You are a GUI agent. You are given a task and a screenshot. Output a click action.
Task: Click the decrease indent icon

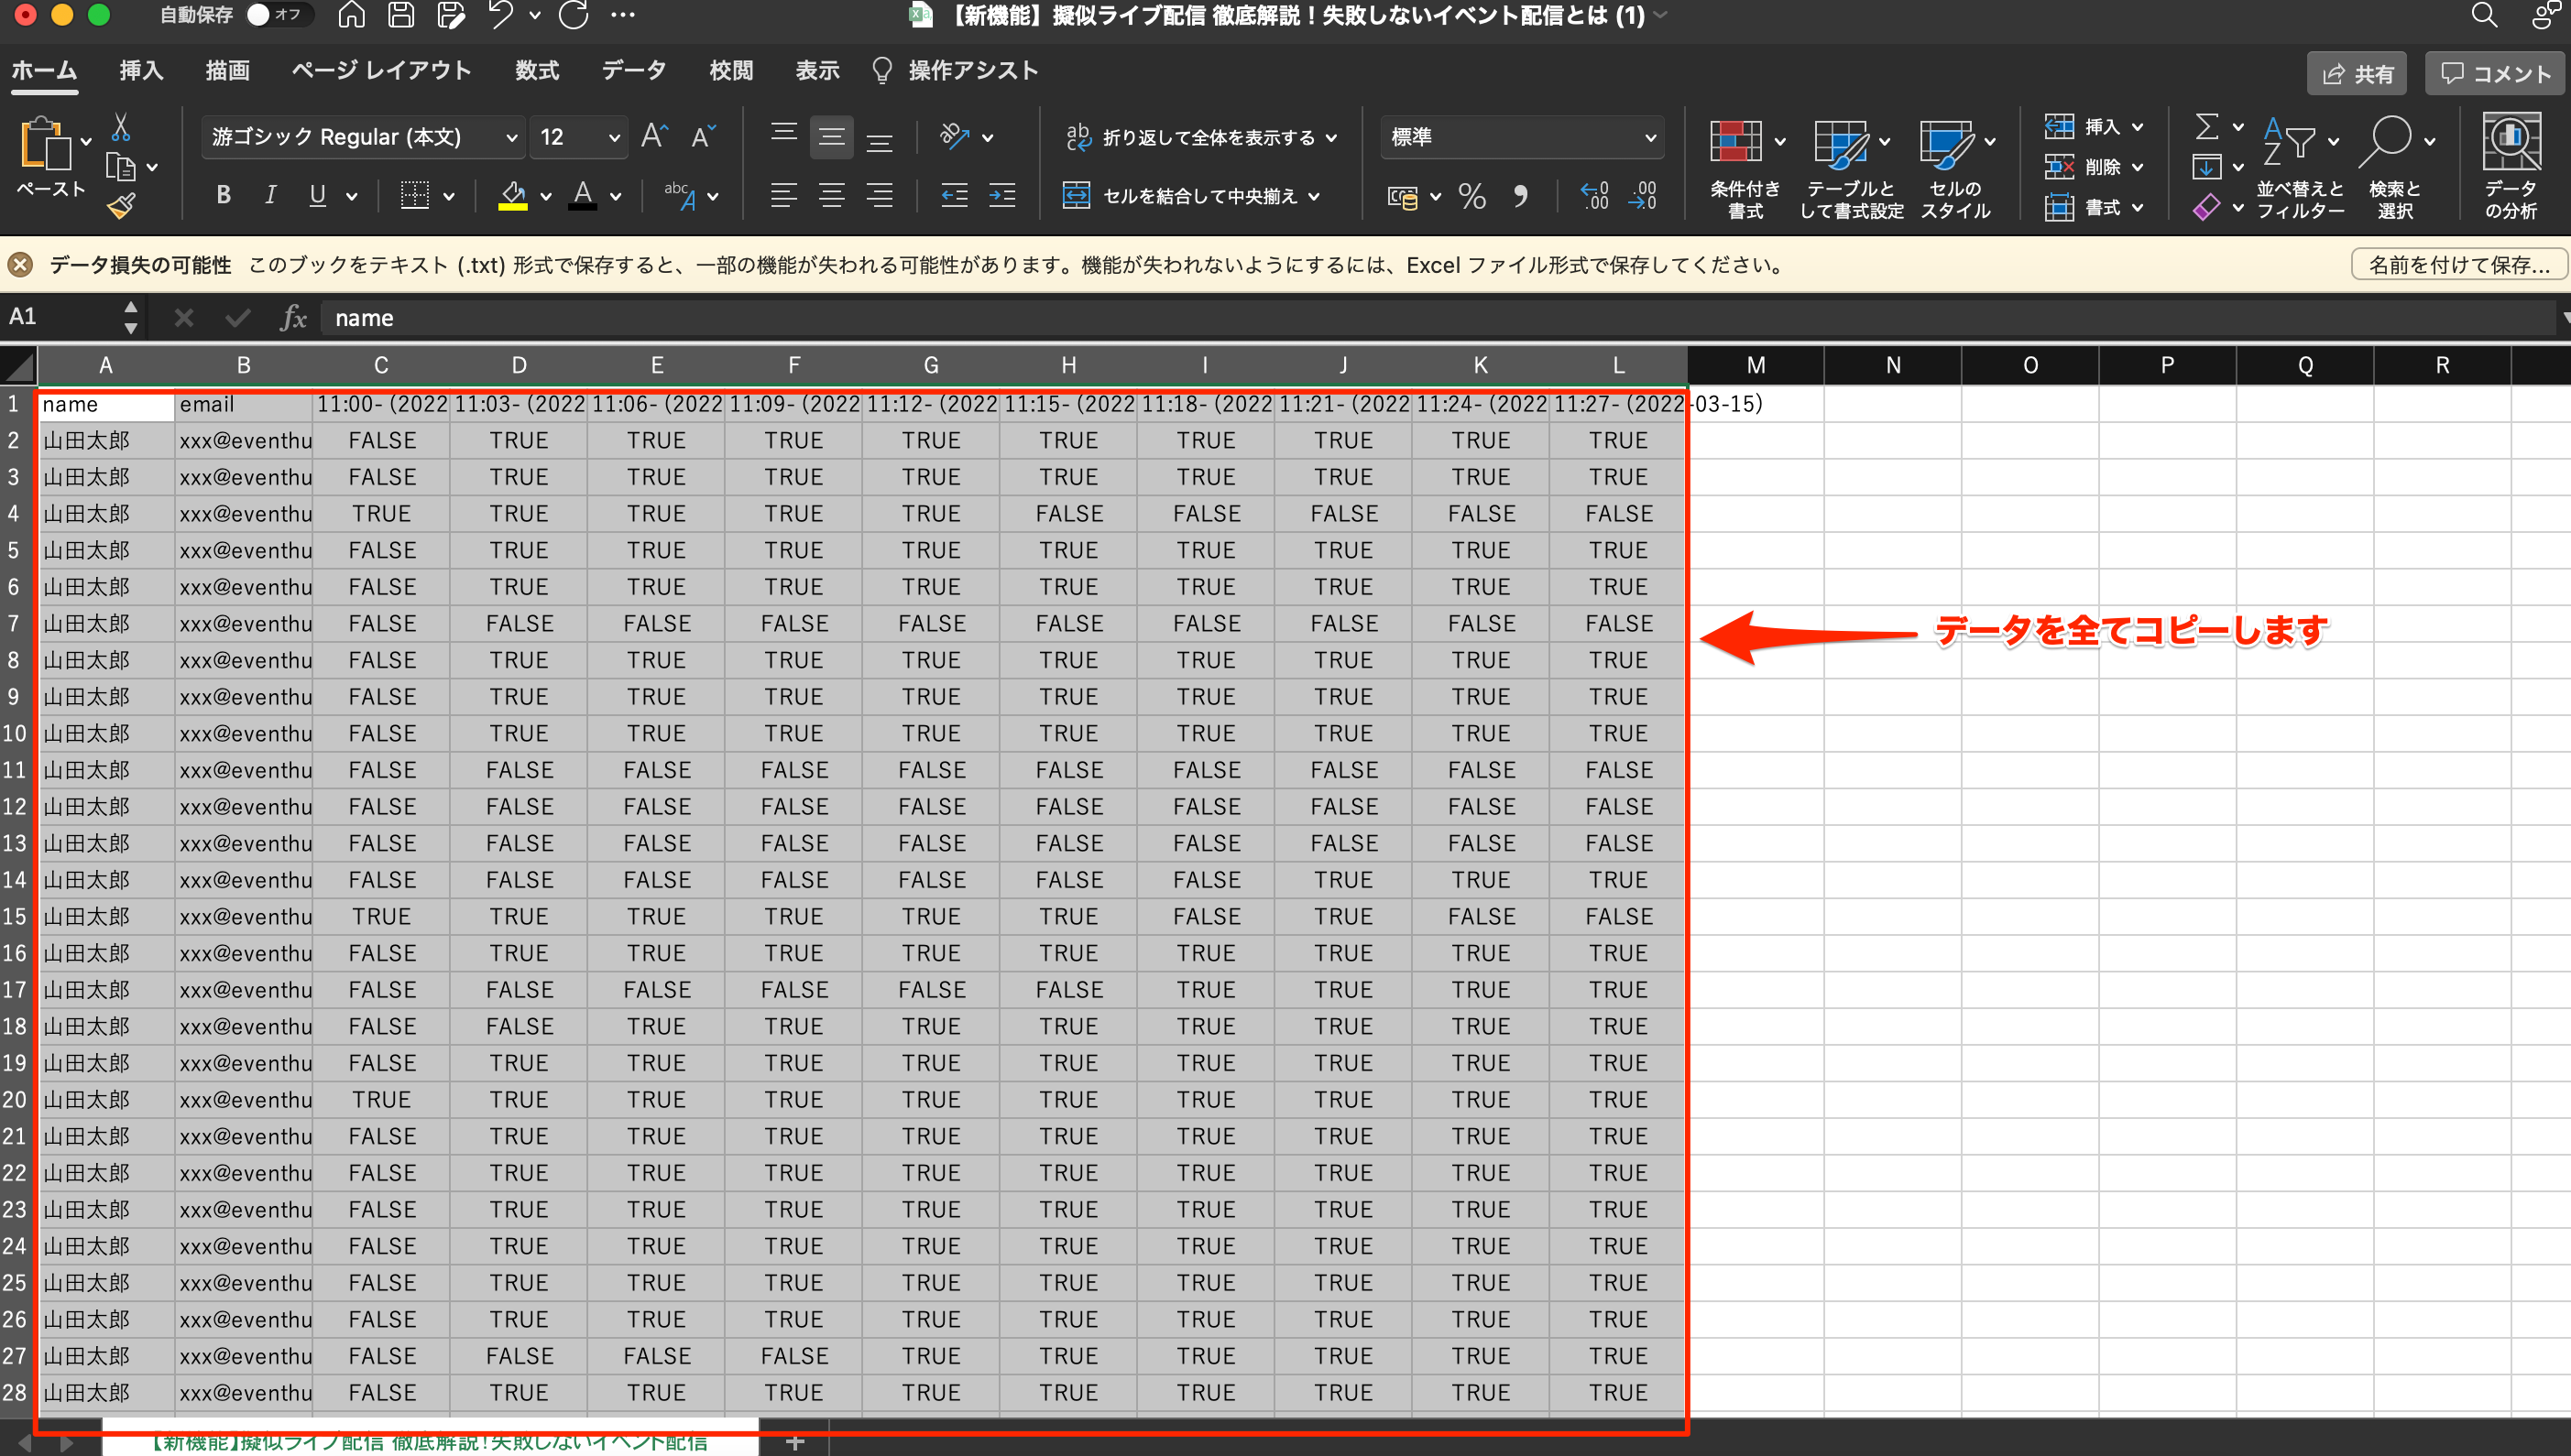(x=955, y=195)
